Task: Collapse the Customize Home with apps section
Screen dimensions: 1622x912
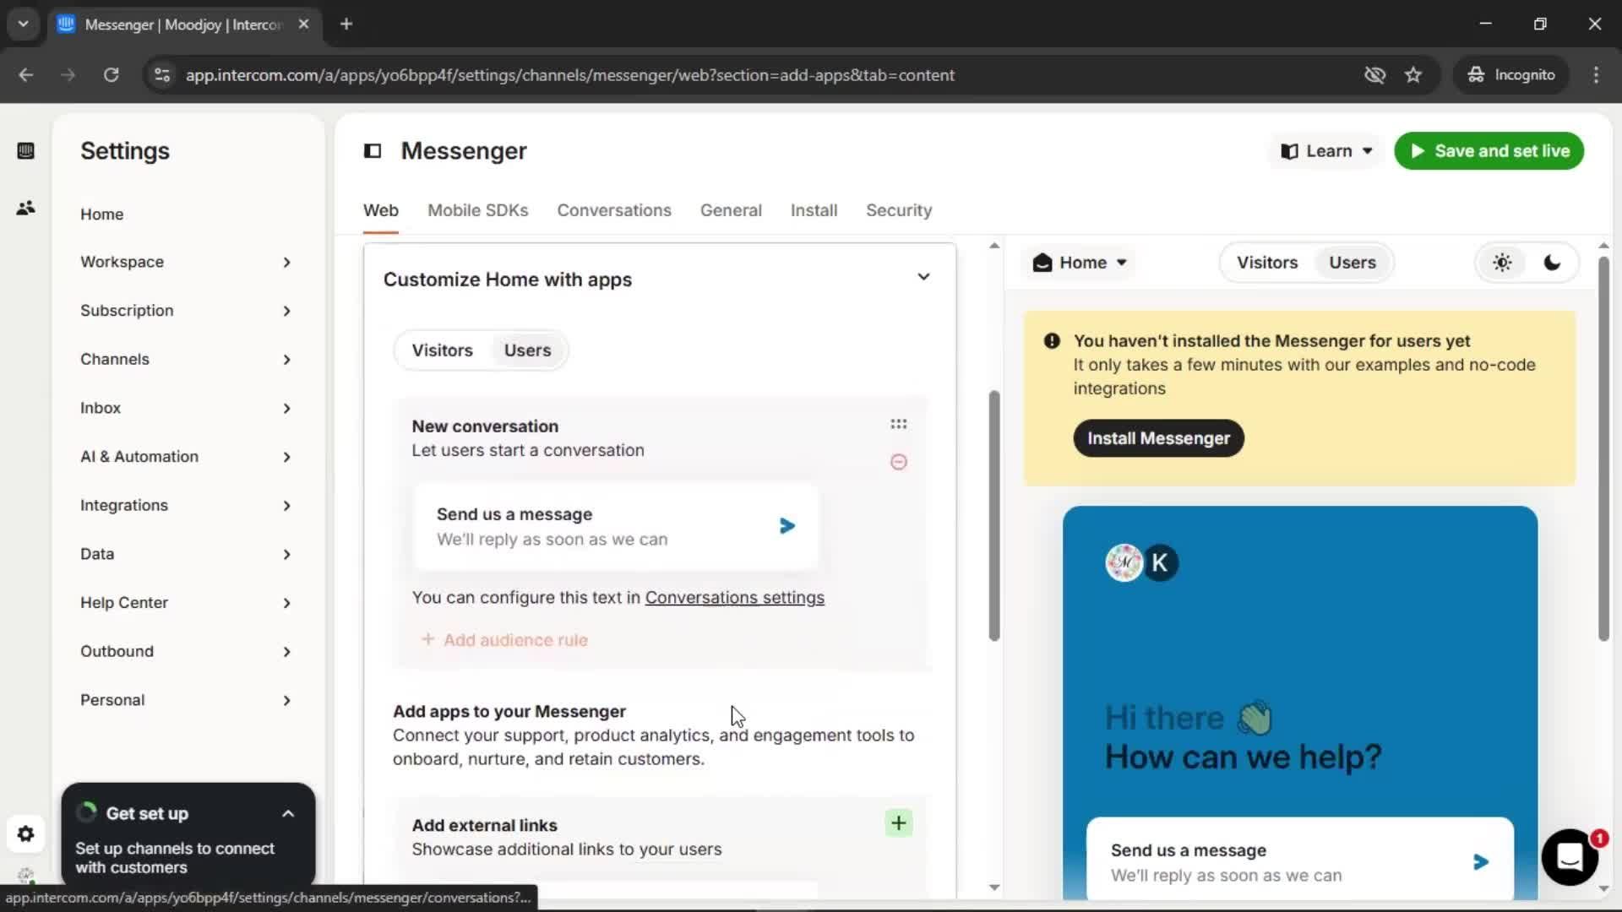Action: pos(923,277)
